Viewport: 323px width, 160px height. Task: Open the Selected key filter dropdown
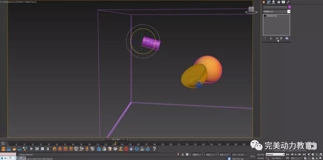click(x=275, y=155)
